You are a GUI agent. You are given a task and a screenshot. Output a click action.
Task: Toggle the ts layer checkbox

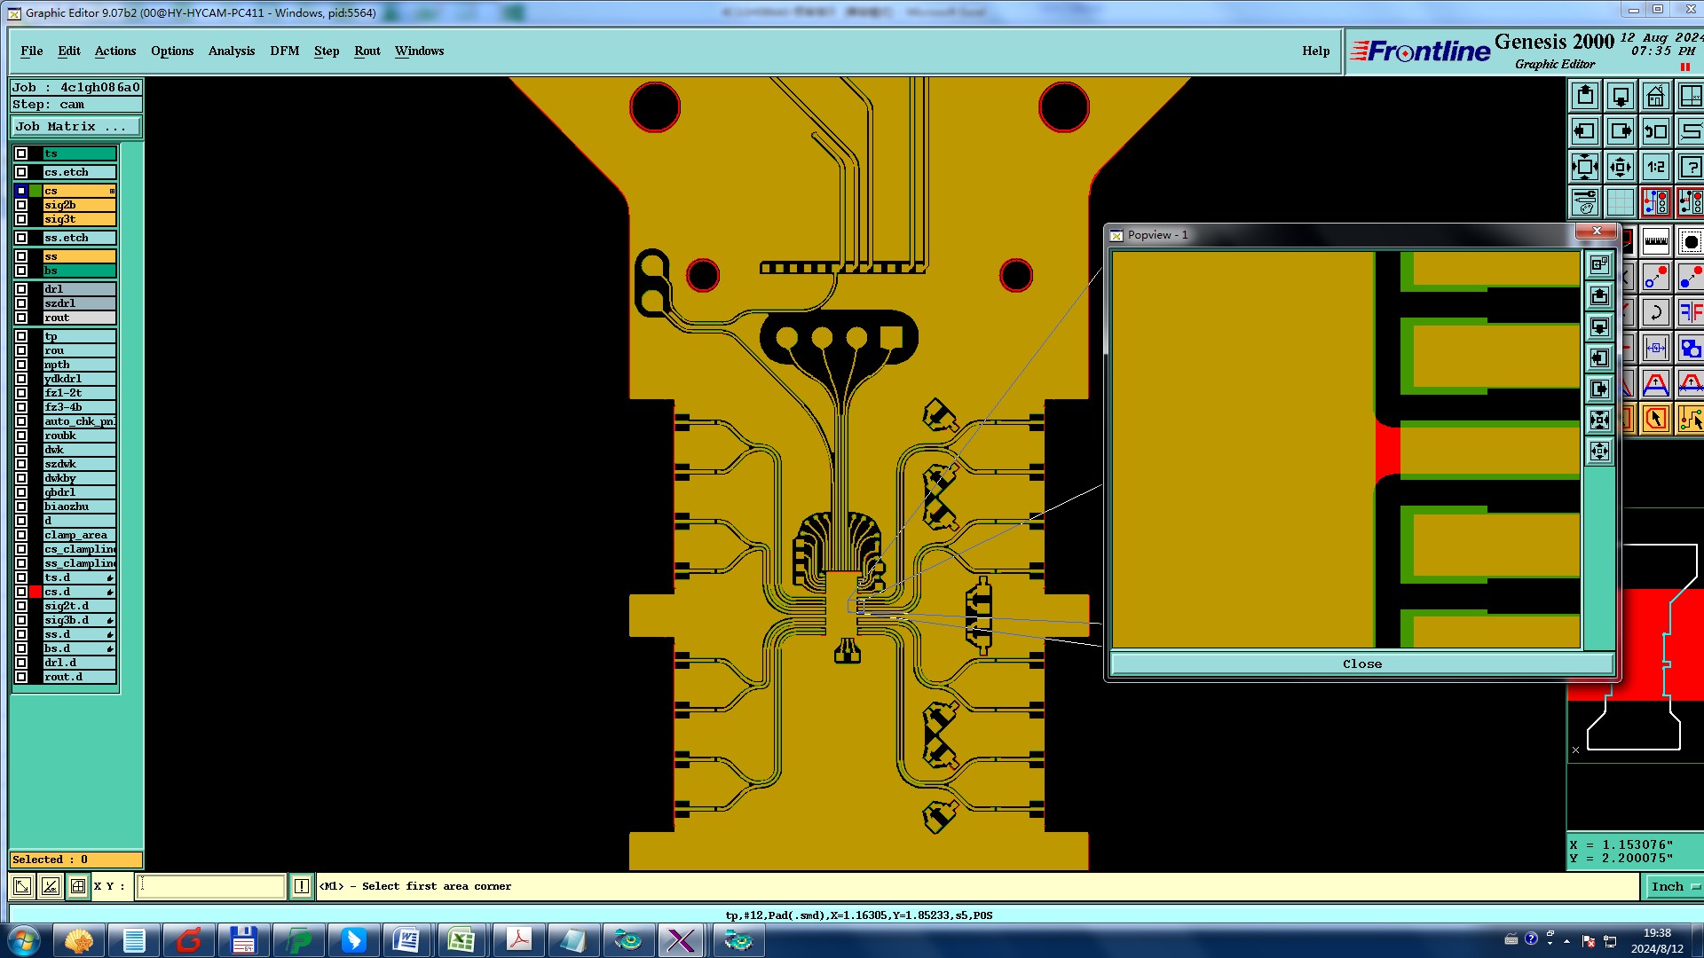click(21, 153)
